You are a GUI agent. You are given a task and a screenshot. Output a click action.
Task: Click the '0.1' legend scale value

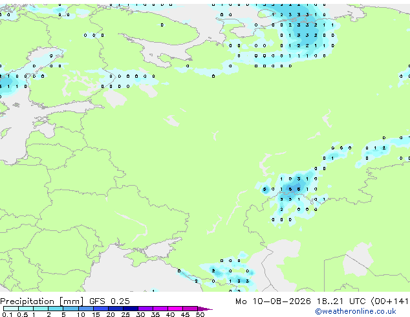click(7, 314)
